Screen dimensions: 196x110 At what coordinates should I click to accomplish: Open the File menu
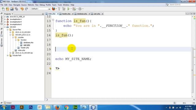tap(2, 5)
